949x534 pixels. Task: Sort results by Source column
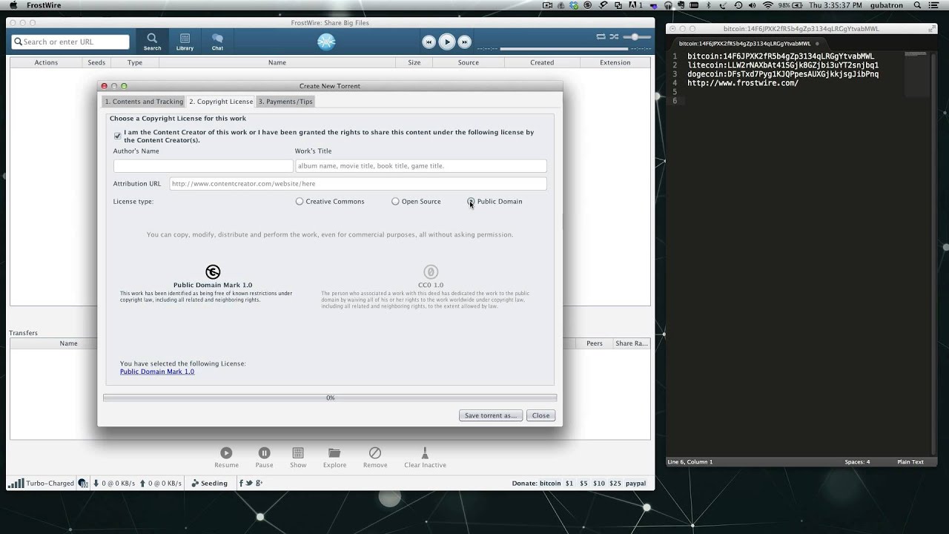tap(468, 62)
